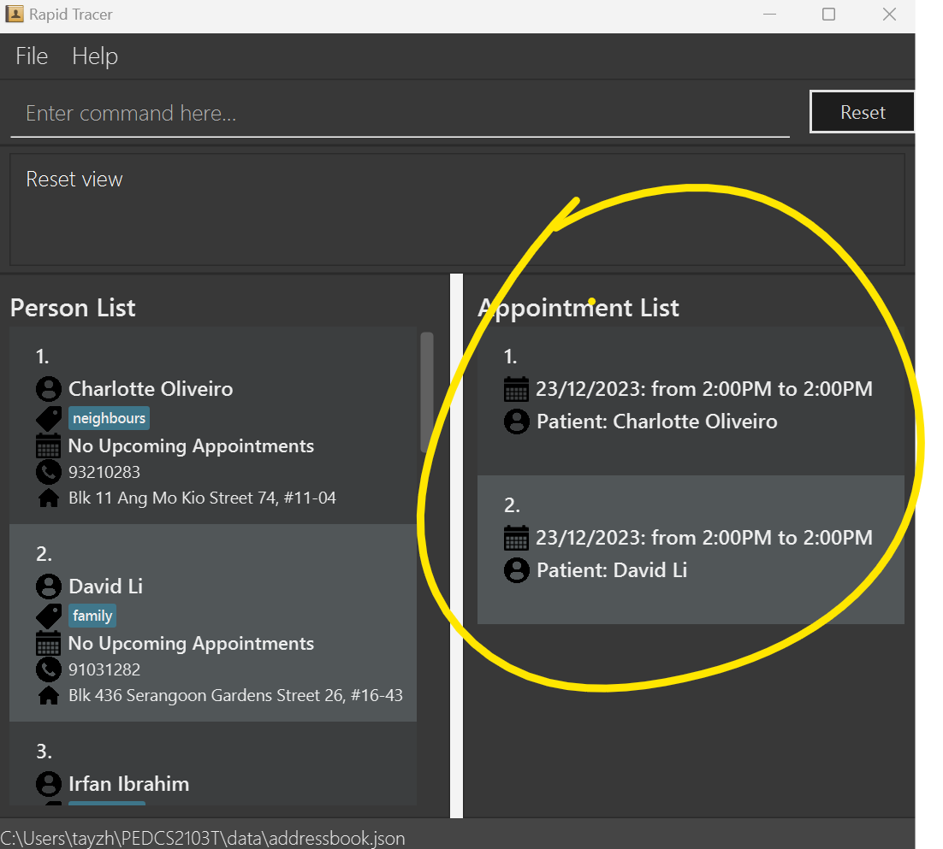Viewport: 943px width, 849px height.
Task: Click phone number 91031282
Action: 104,669
